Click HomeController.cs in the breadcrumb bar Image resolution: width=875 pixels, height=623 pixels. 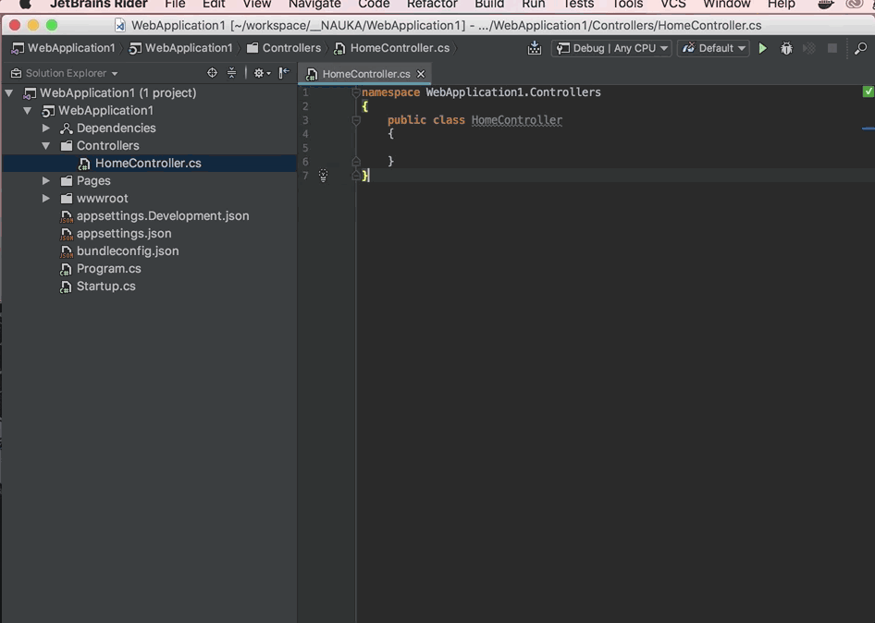(392, 48)
